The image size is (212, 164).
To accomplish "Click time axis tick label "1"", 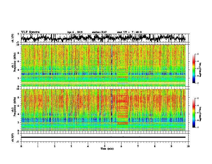I will tap(38, 146).
